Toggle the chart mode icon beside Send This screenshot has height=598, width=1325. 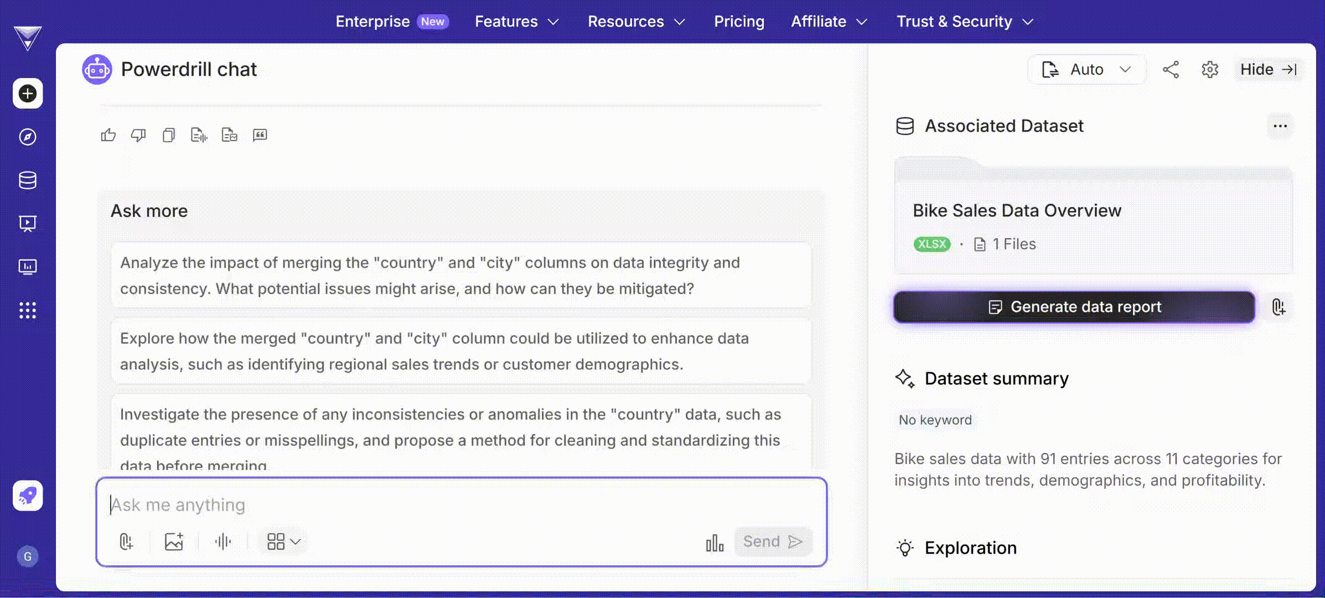click(x=715, y=543)
